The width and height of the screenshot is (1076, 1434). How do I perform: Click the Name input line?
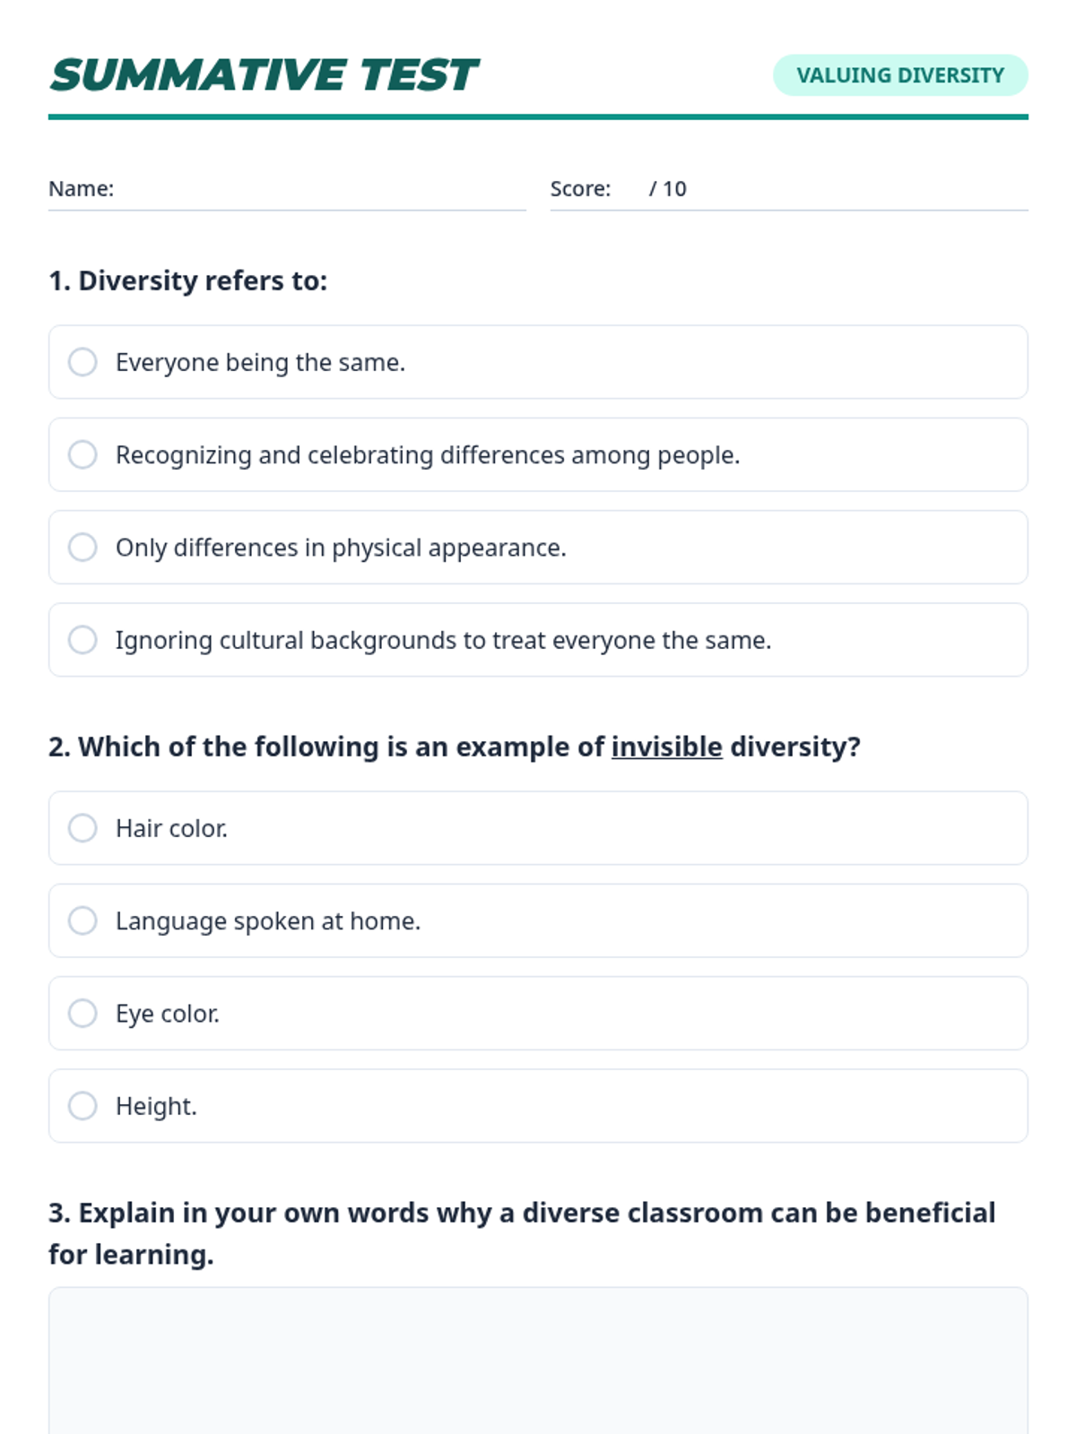(x=318, y=190)
